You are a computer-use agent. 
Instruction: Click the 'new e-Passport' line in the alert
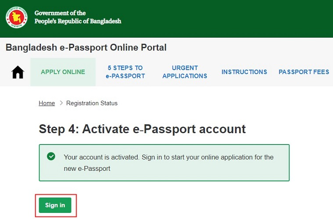(87, 168)
